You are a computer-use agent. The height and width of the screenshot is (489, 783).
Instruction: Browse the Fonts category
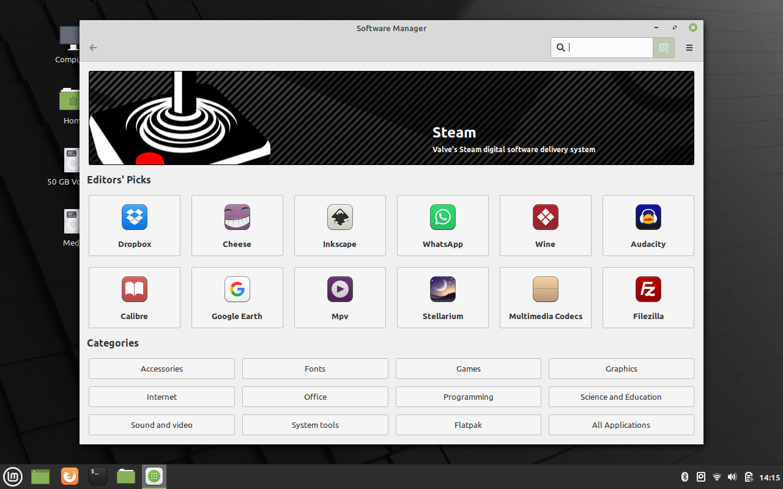[x=315, y=369]
